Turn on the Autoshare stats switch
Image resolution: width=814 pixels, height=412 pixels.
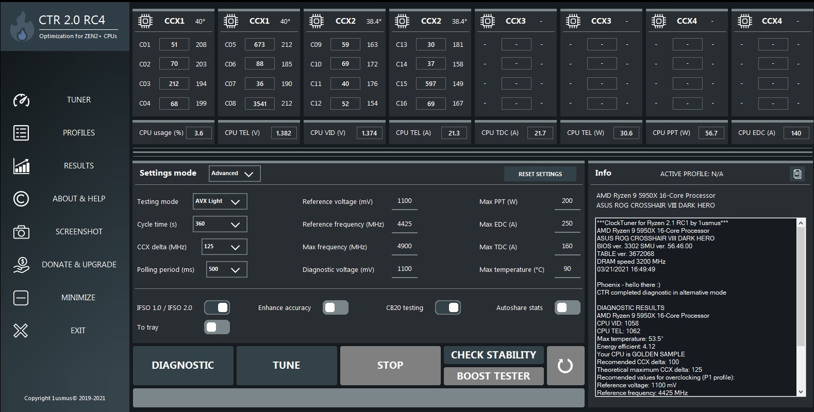pyautogui.click(x=568, y=307)
